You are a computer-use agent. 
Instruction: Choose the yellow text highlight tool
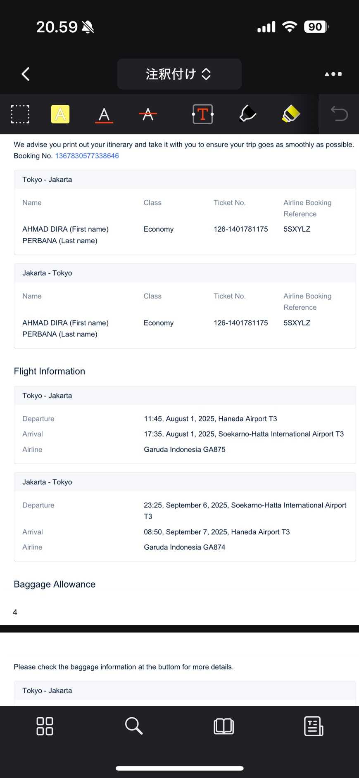point(60,114)
